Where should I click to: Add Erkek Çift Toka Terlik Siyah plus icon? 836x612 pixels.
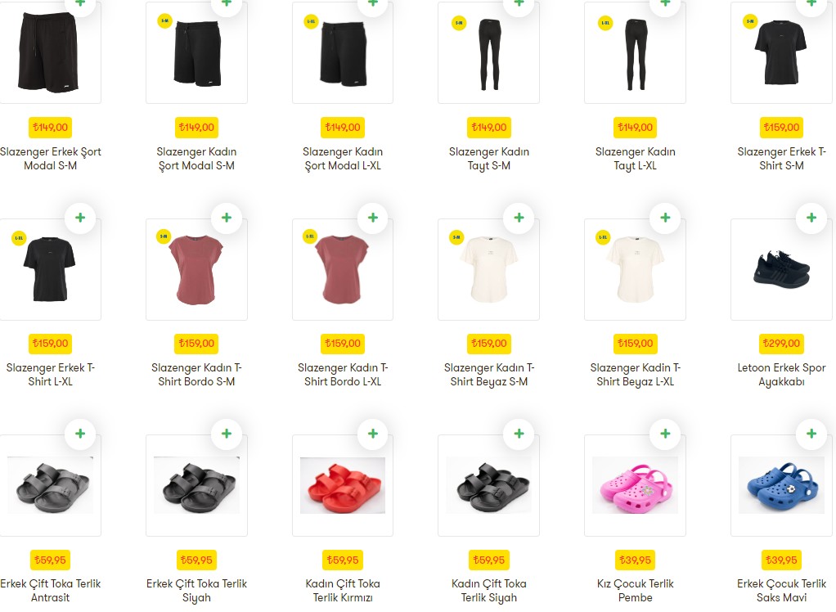pos(227,434)
